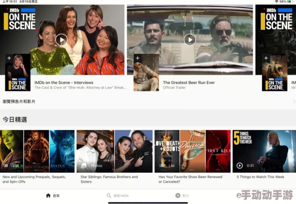Play the IMDb on the Scene Interviews video
Image resolution: width=296 pixels, height=204 pixels.
tap(61, 40)
